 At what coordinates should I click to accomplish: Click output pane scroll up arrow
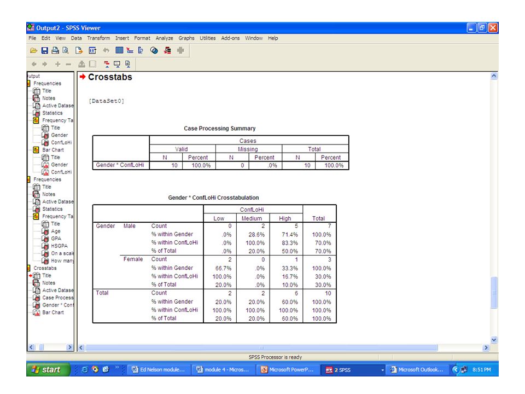(x=494, y=76)
